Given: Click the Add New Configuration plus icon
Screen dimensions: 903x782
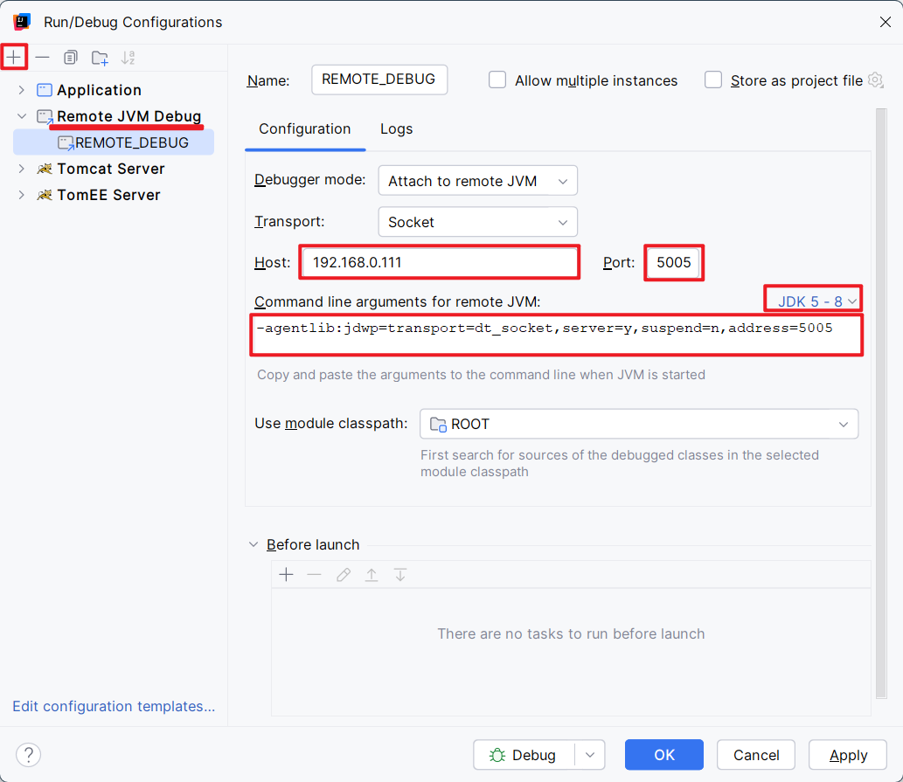Looking at the screenshot, I should pos(14,58).
